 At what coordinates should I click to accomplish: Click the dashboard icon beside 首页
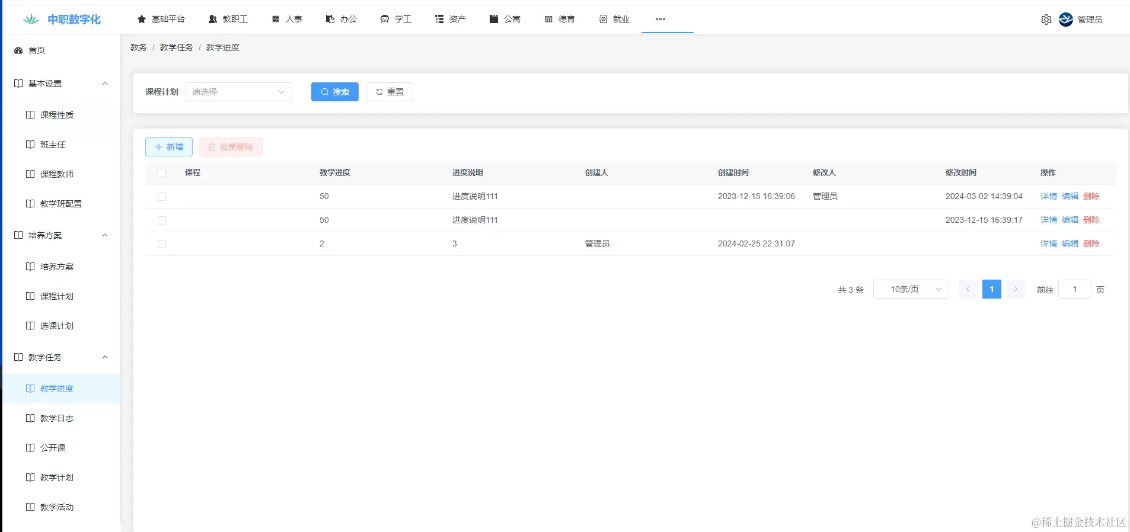click(18, 50)
